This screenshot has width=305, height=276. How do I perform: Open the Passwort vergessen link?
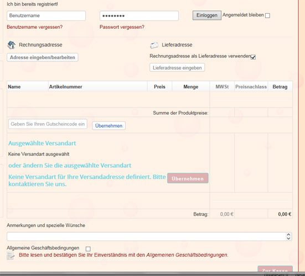[122, 27]
